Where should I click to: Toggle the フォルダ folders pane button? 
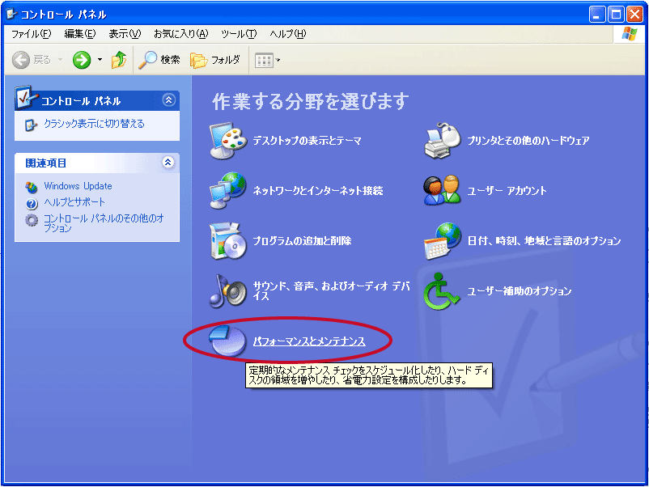pos(215,60)
